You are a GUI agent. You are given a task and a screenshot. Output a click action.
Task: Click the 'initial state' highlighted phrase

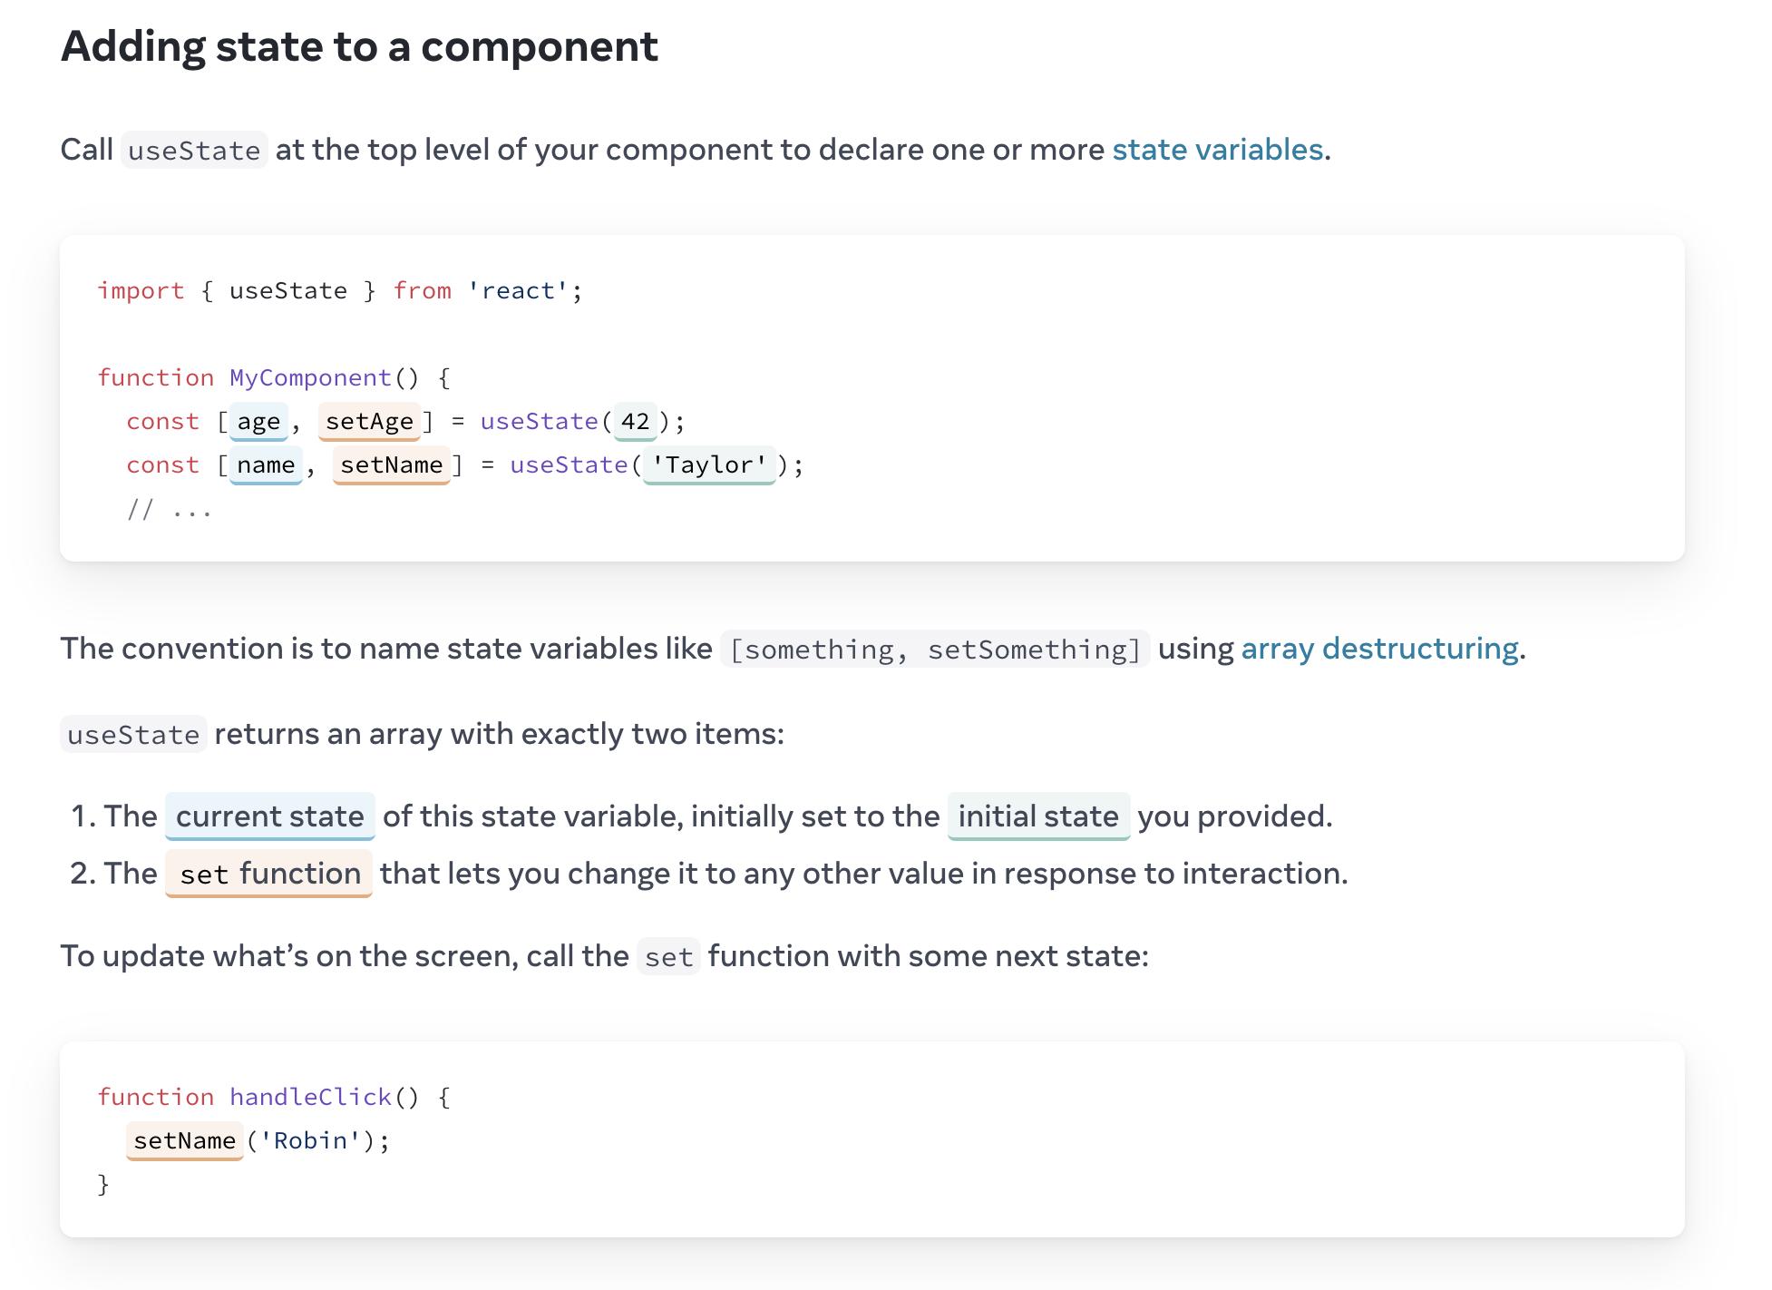1038,816
